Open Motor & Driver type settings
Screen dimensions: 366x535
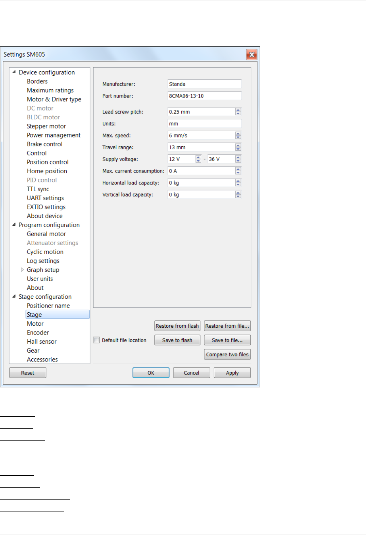point(54,99)
